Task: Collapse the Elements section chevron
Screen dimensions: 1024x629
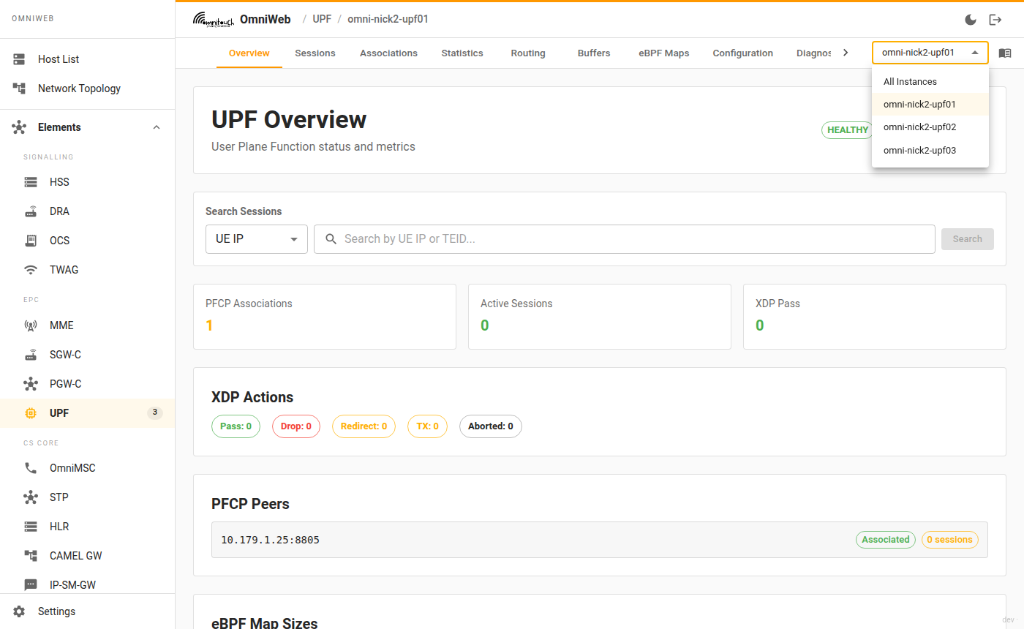Action: click(x=156, y=127)
